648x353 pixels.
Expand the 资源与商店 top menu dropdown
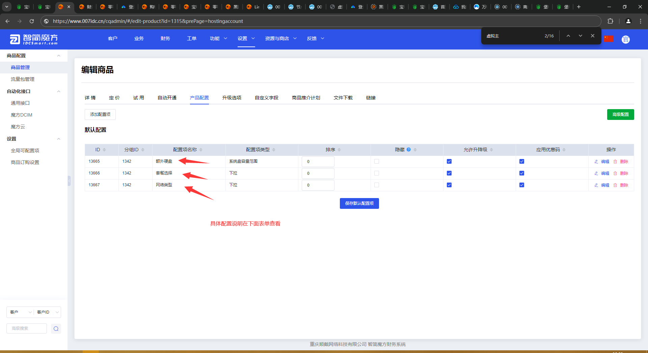[x=281, y=38]
